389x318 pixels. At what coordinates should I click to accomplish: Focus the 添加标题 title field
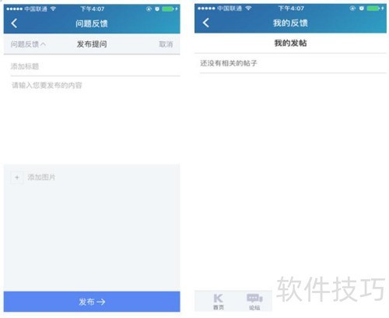[95, 66]
